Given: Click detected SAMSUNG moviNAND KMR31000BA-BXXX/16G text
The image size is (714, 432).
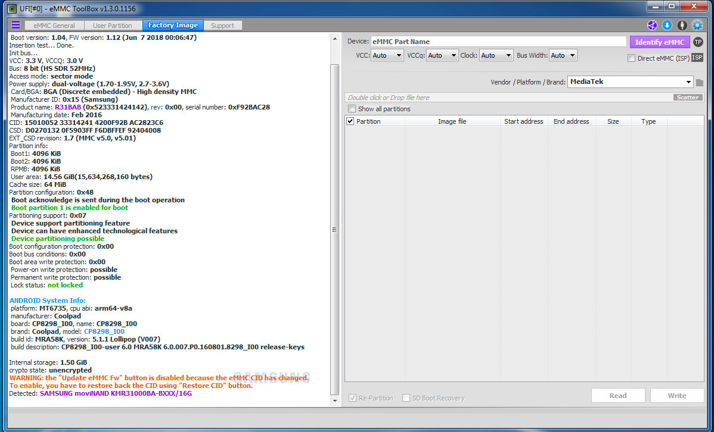Looking at the screenshot, I should tap(116, 393).
